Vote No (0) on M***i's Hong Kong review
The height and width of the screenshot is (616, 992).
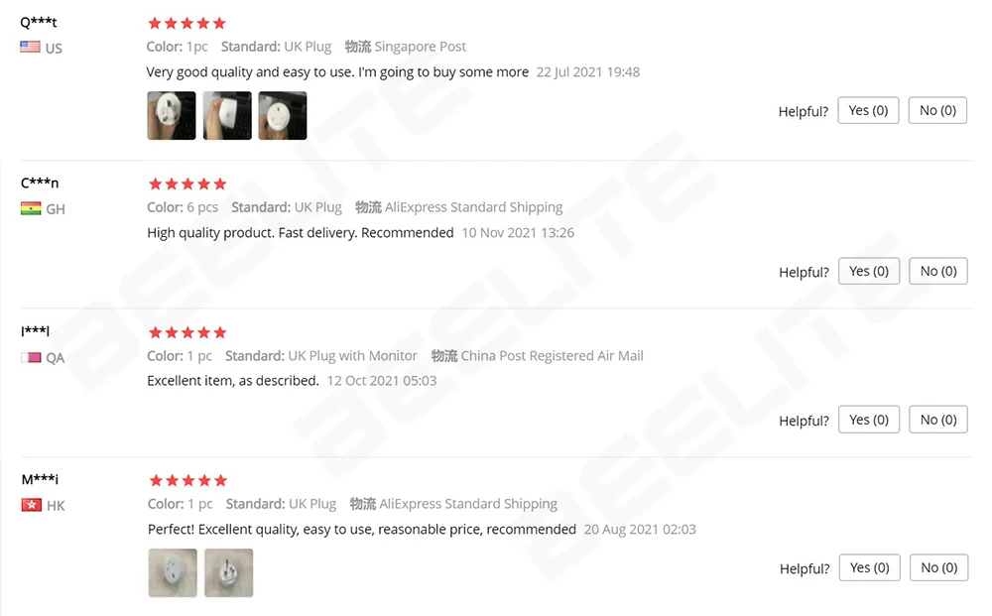pos(938,567)
